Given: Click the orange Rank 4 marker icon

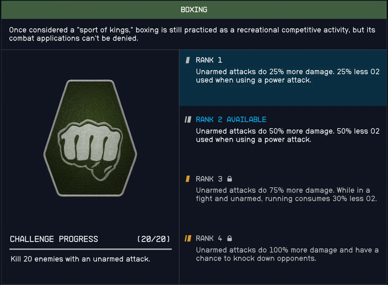Looking at the screenshot, I should 188,238.
